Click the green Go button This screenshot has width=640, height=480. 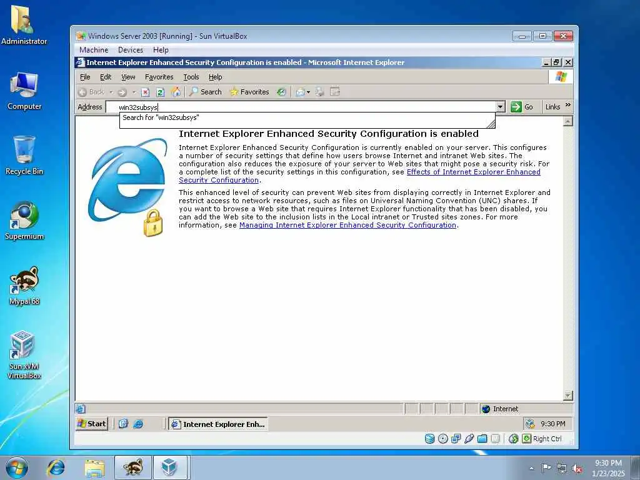pos(522,107)
